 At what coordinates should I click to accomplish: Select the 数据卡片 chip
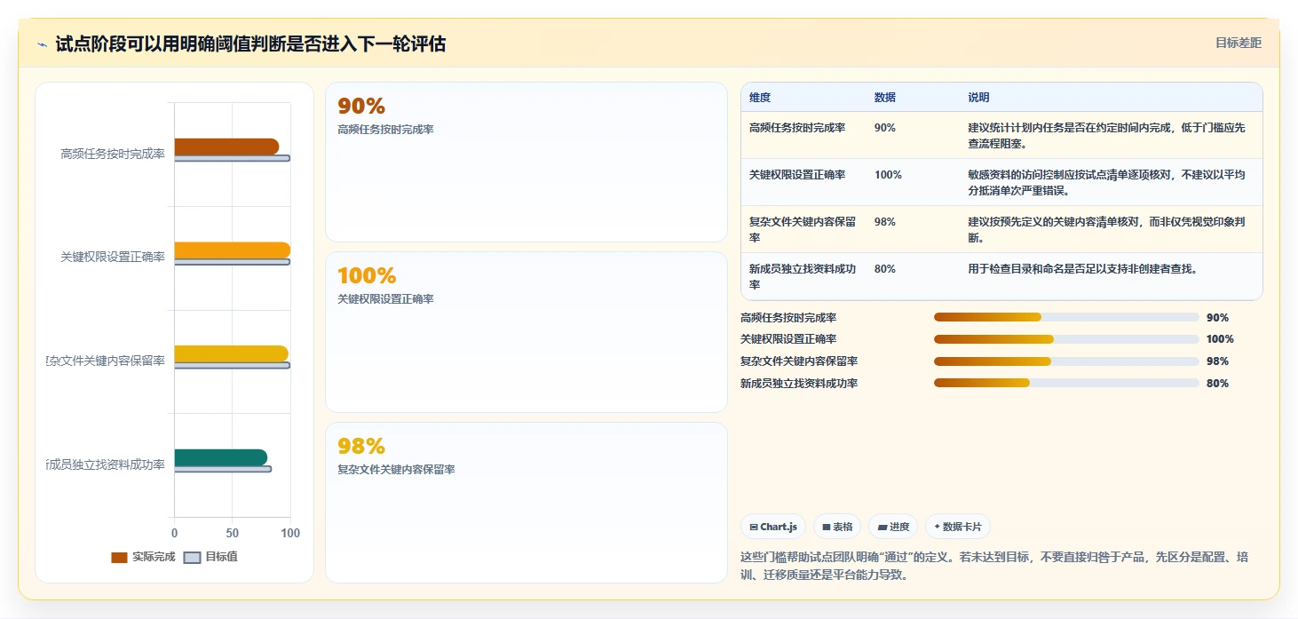[957, 527]
